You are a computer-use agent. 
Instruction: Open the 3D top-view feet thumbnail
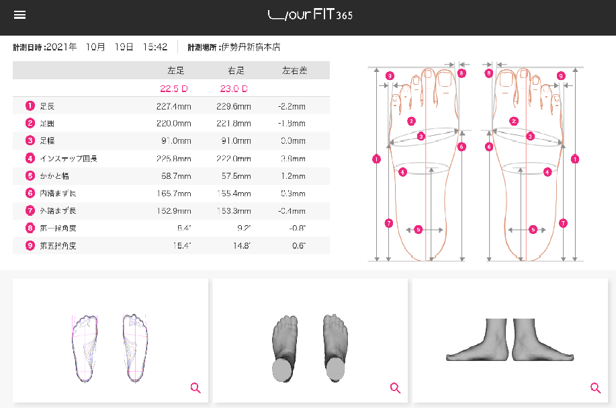tap(310, 340)
